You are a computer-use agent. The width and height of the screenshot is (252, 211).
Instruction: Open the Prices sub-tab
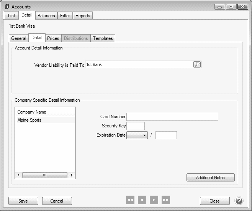(53, 38)
